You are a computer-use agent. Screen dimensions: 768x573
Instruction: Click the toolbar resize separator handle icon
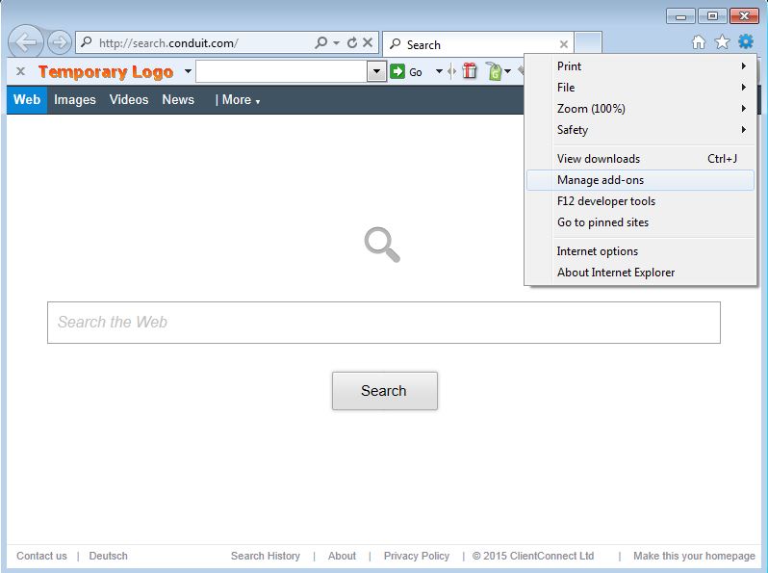(x=452, y=72)
